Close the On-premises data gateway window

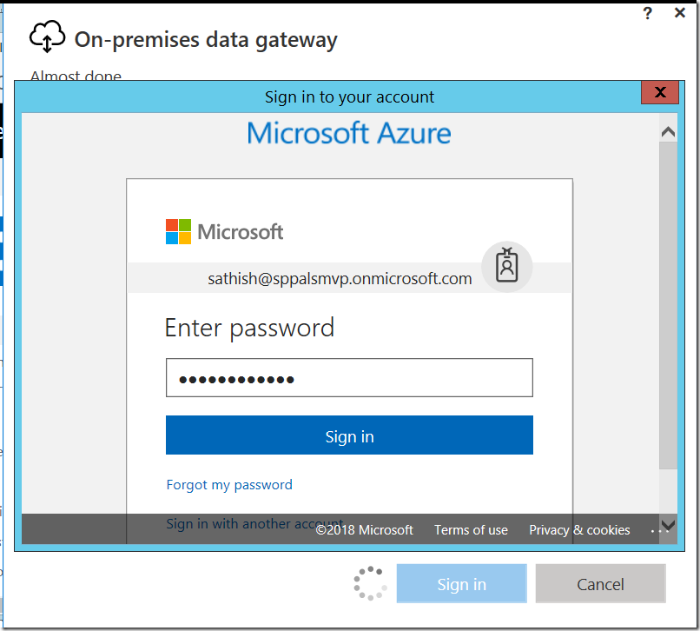coord(679,12)
